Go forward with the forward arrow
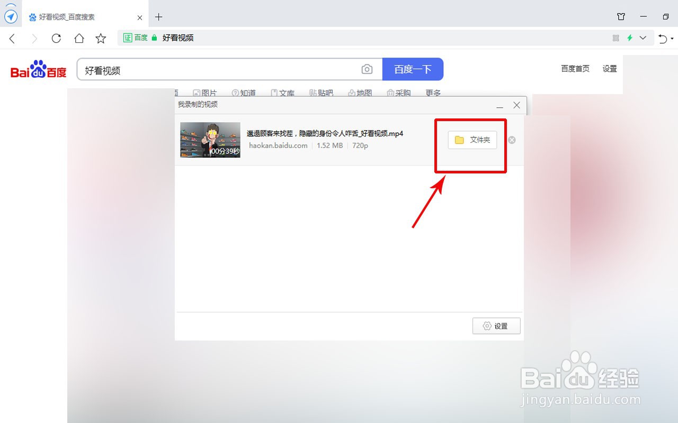This screenshot has height=423, width=678. pyautogui.click(x=34, y=38)
